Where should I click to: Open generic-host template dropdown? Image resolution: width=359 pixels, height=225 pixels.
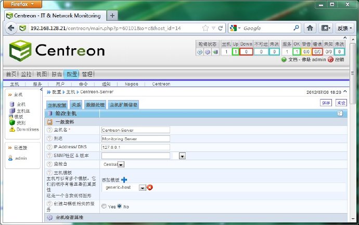(143, 188)
